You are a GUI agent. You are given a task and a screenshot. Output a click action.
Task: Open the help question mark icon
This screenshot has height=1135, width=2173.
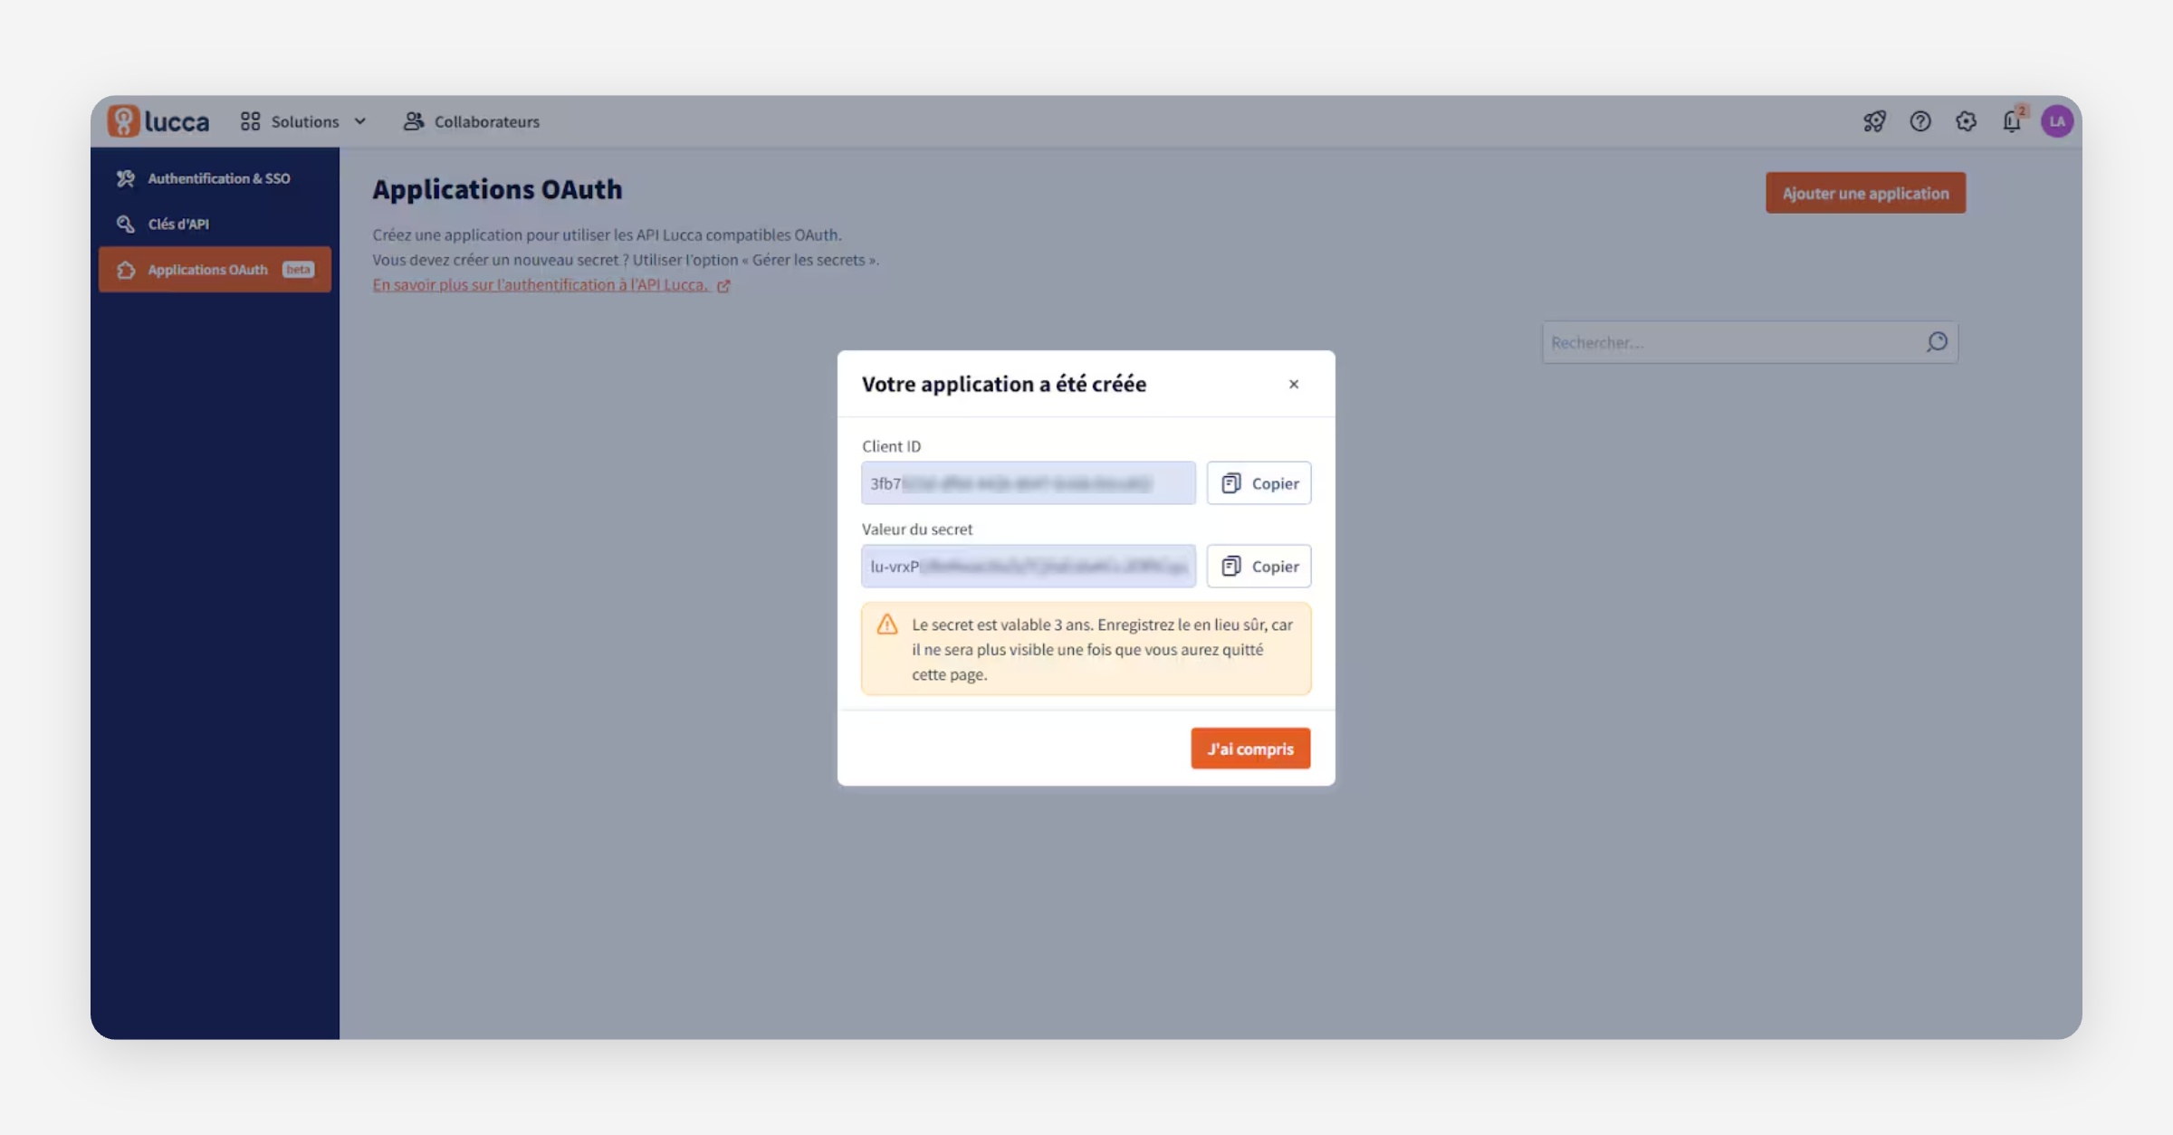[x=1920, y=121]
